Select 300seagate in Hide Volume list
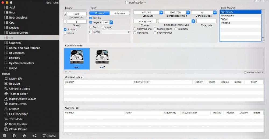Viewport: 269px width, 139px height. [240, 16]
